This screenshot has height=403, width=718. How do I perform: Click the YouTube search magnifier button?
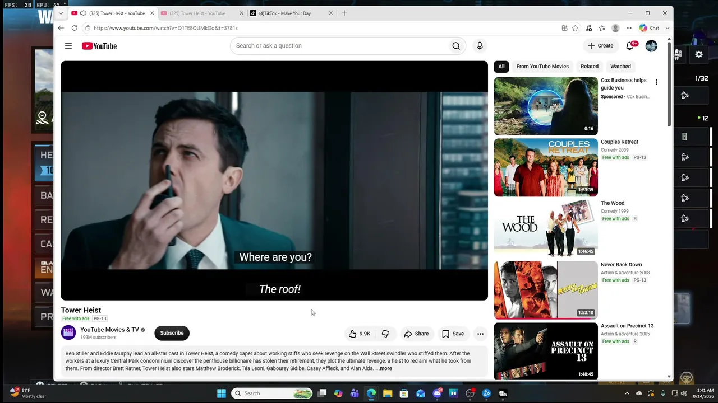[456, 46]
